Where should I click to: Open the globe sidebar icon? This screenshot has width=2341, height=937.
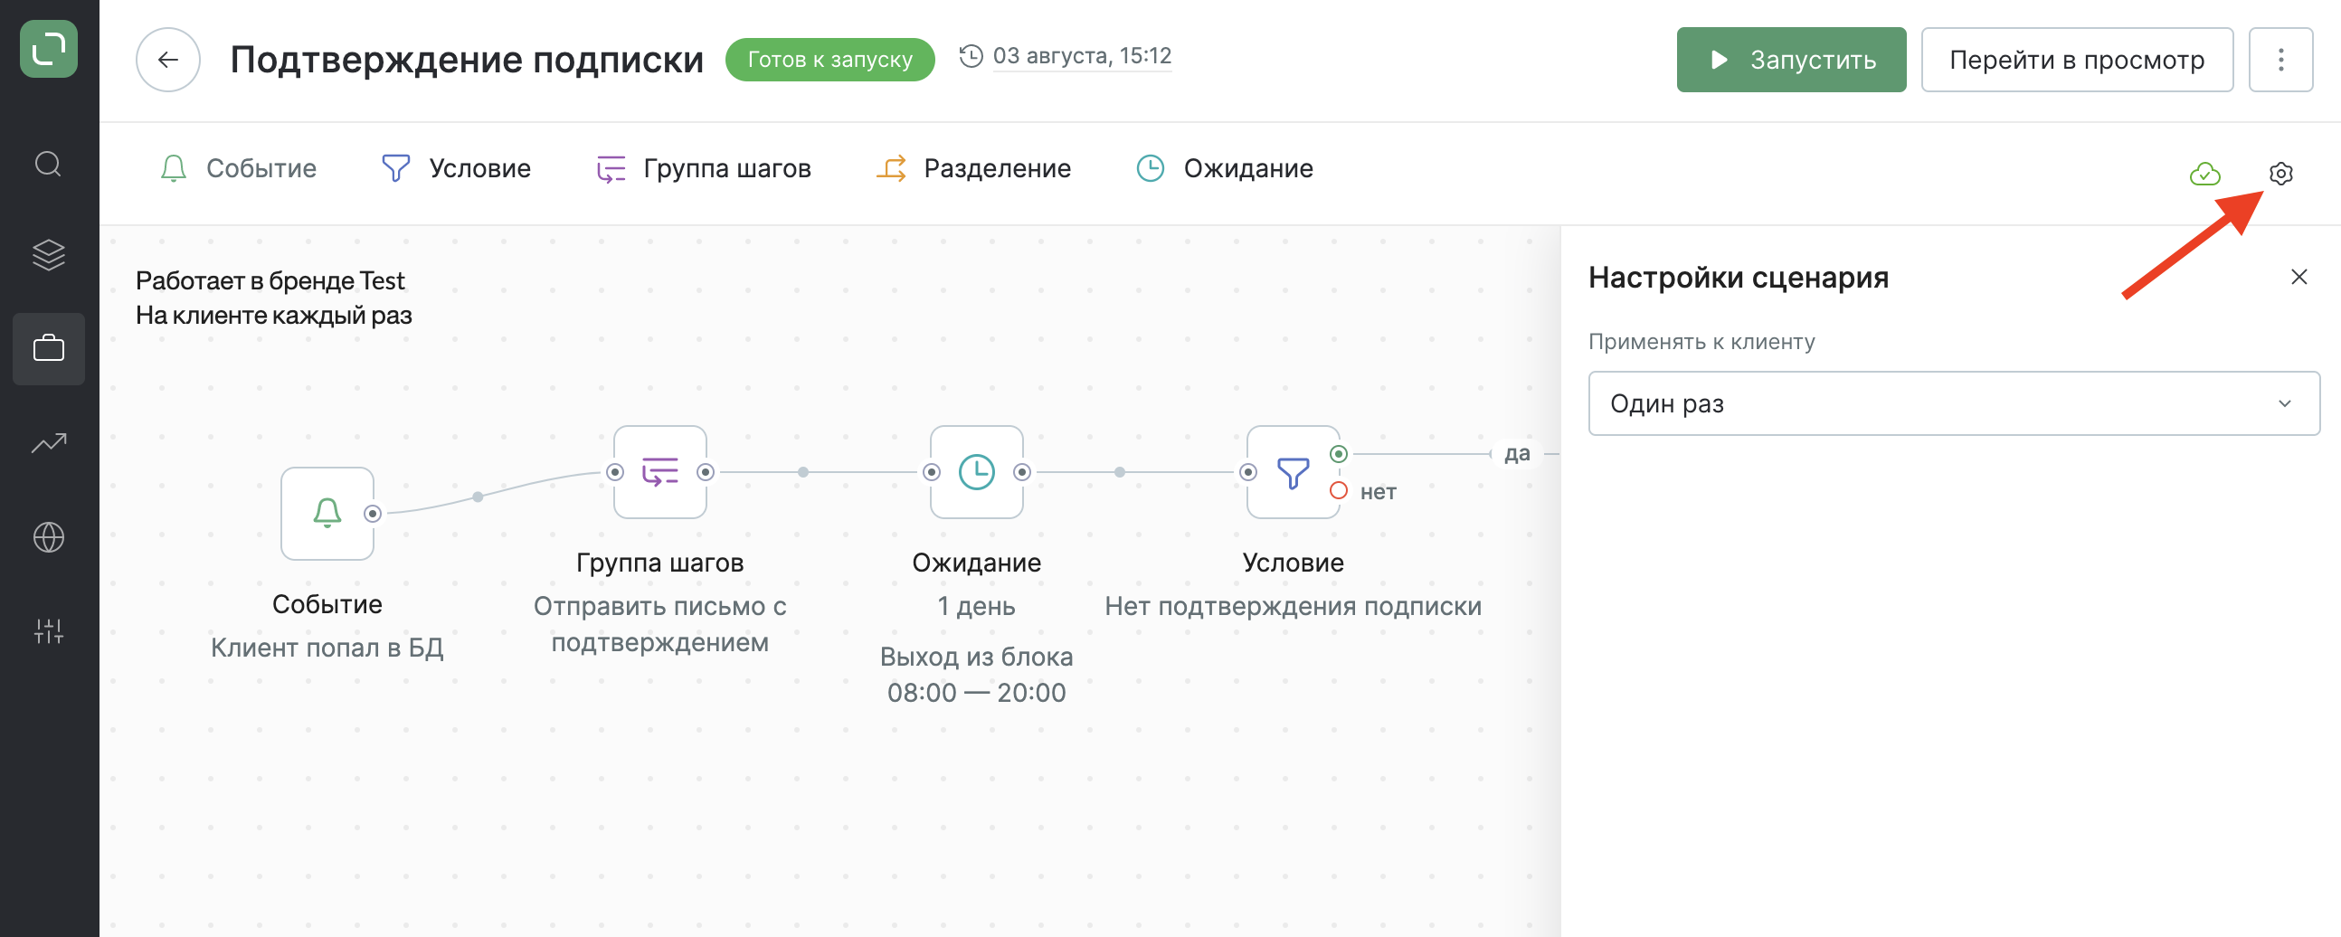[48, 537]
